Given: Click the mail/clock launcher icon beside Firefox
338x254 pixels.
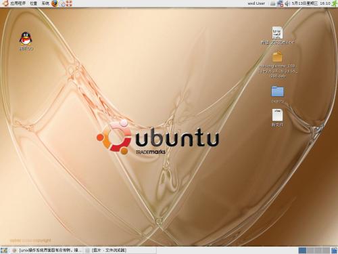Looking at the screenshot, I should (x=62, y=3).
